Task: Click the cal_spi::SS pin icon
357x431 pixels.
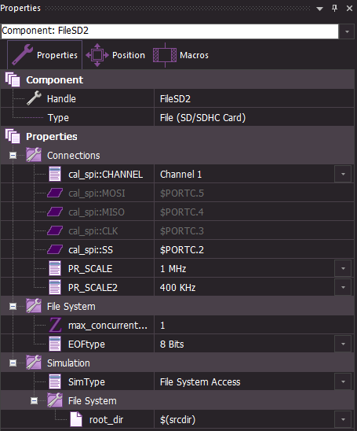Action: (x=55, y=249)
